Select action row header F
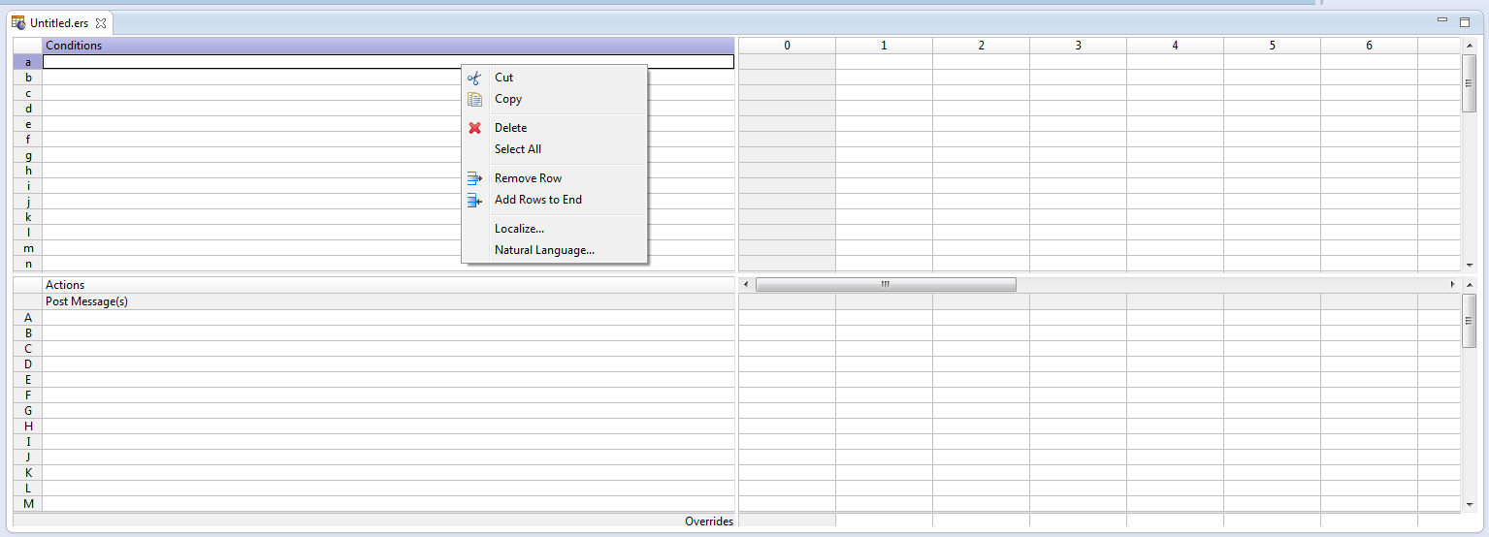The width and height of the screenshot is (1489, 537). [x=28, y=395]
